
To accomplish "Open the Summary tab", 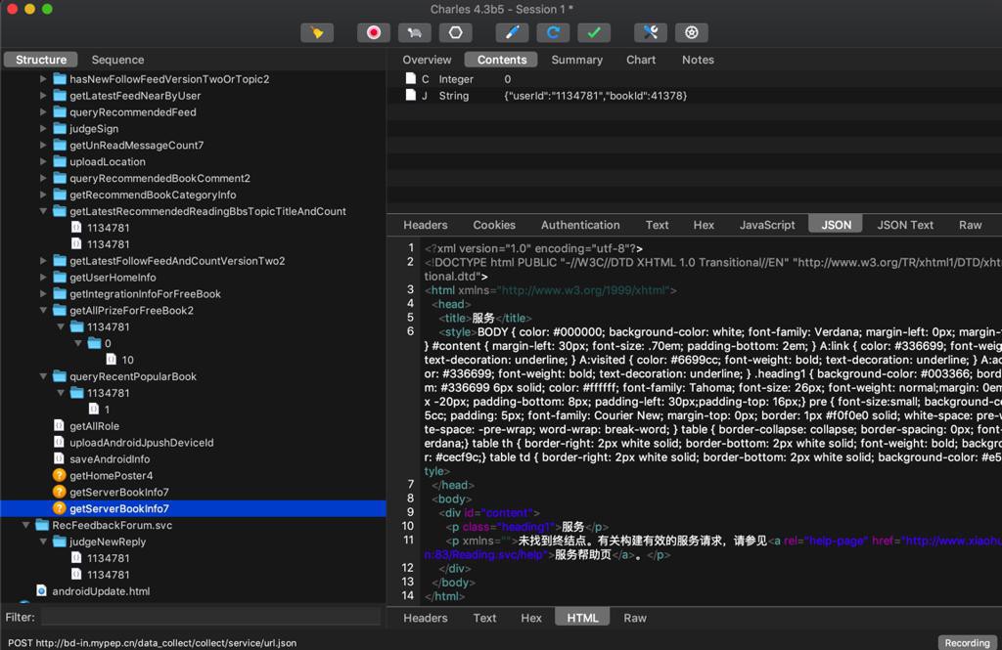I will click(576, 60).
